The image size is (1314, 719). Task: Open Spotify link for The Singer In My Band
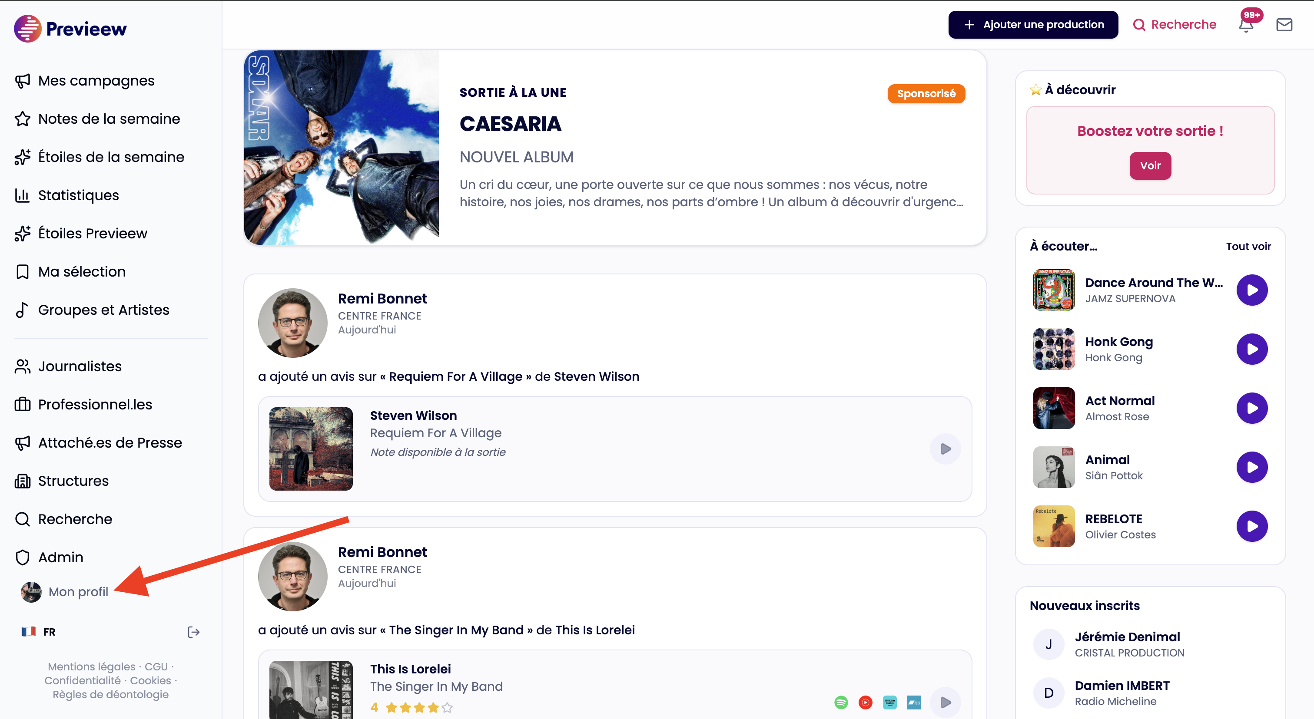tap(841, 703)
